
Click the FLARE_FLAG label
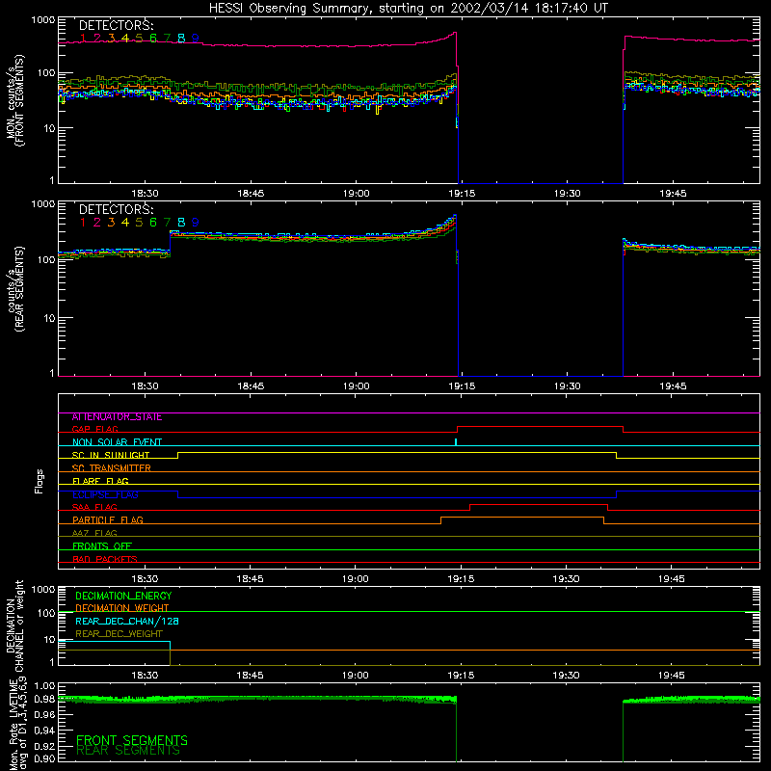(100, 481)
